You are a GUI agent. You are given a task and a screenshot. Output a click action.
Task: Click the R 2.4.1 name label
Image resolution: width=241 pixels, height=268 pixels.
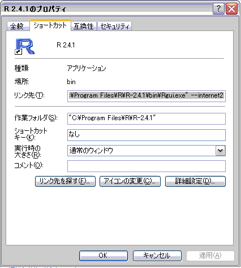point(66,45)
